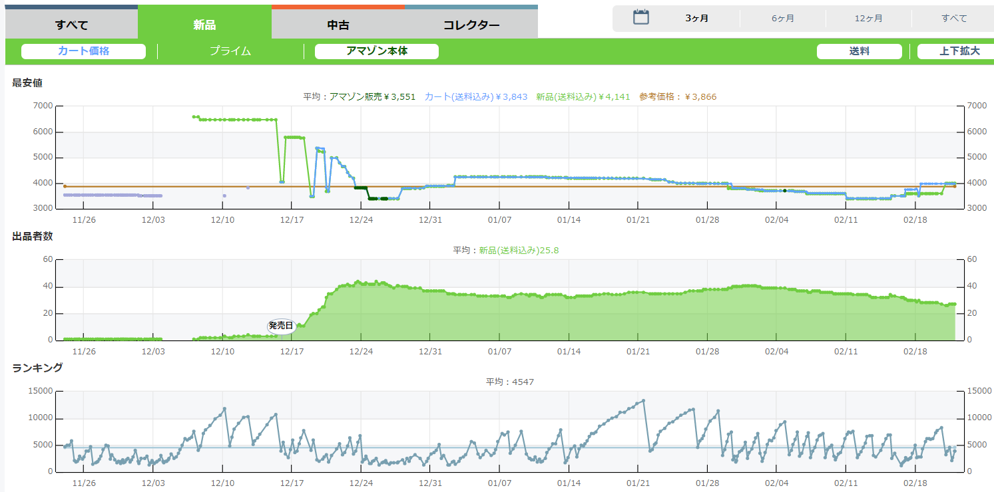The width and height of the screenshot is (994, 492).
Task: Toggle the アマゾン本体 price line
Action: [376, 51]
